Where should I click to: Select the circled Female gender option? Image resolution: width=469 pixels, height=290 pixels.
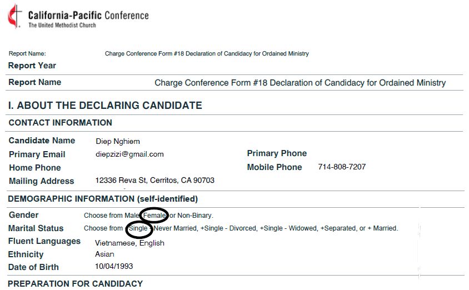(x=154, y=215)
